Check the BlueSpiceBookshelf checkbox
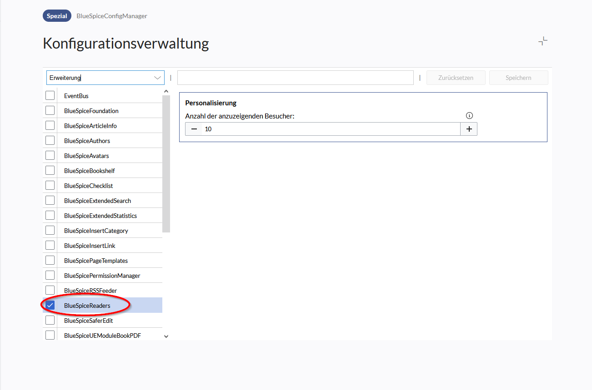 (50, 171)
